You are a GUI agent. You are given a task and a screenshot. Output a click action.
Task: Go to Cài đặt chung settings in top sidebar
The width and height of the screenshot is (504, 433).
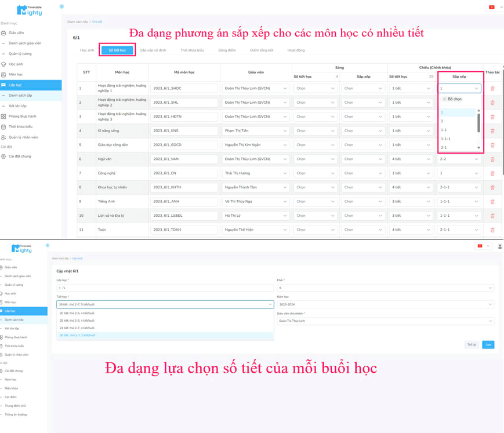pyautogui.click(x=20, y=157)
